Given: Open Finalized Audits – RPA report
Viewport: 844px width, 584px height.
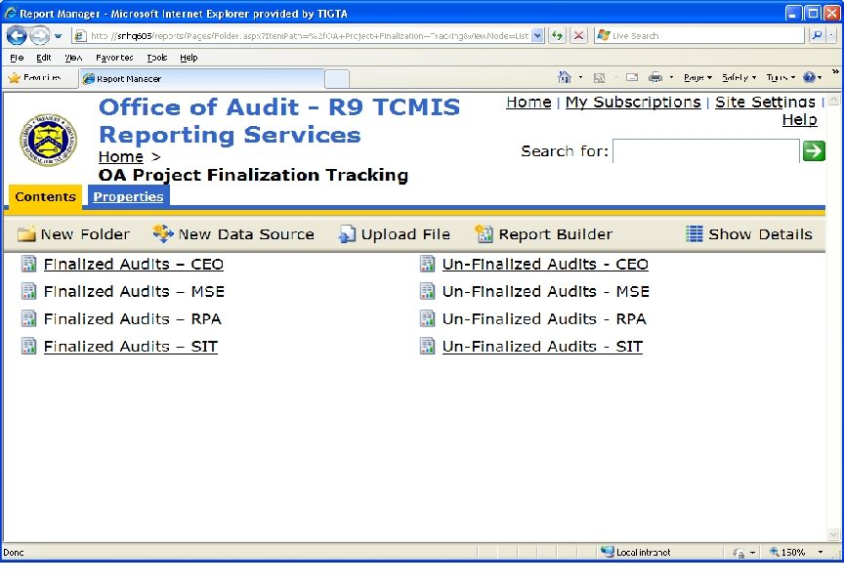Looking at the screenshot, I should coord(133,319).
